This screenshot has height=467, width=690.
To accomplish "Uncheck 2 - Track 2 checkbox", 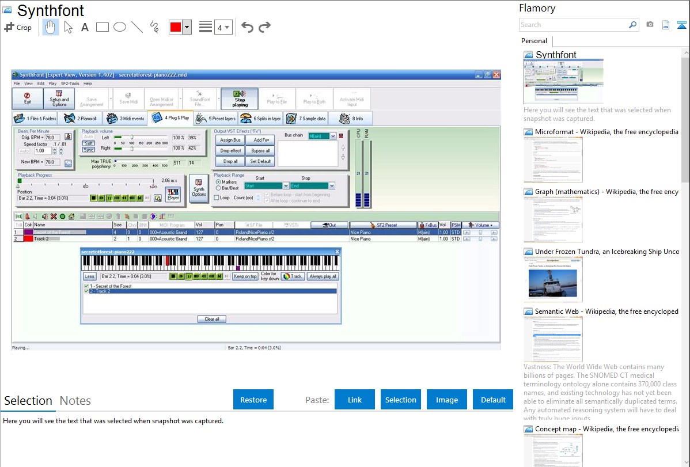I will pos(86,291).
